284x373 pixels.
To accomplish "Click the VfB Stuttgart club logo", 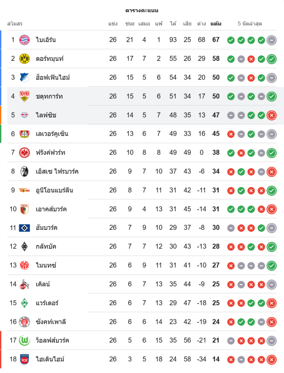I will pos(24,96).
